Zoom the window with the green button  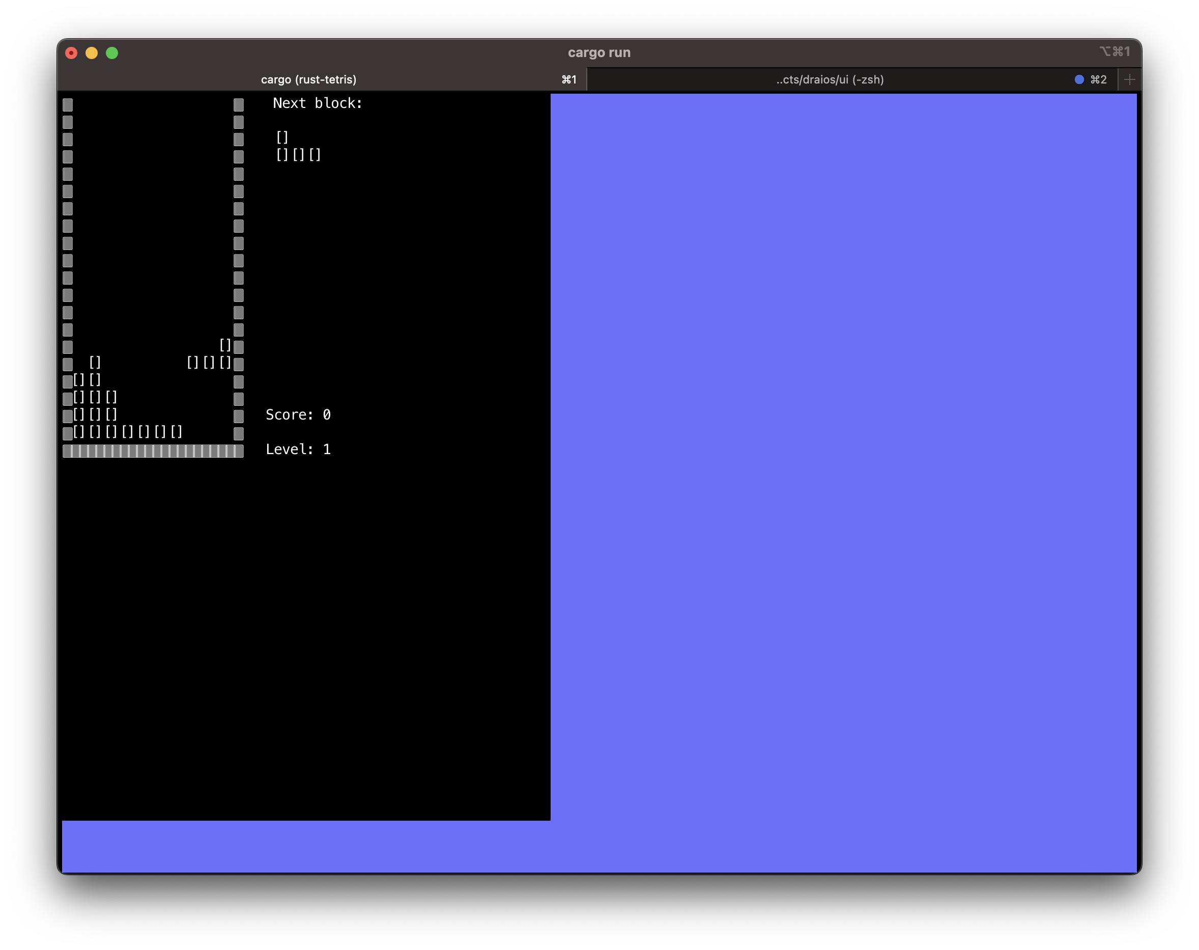[x=112, y=53]
